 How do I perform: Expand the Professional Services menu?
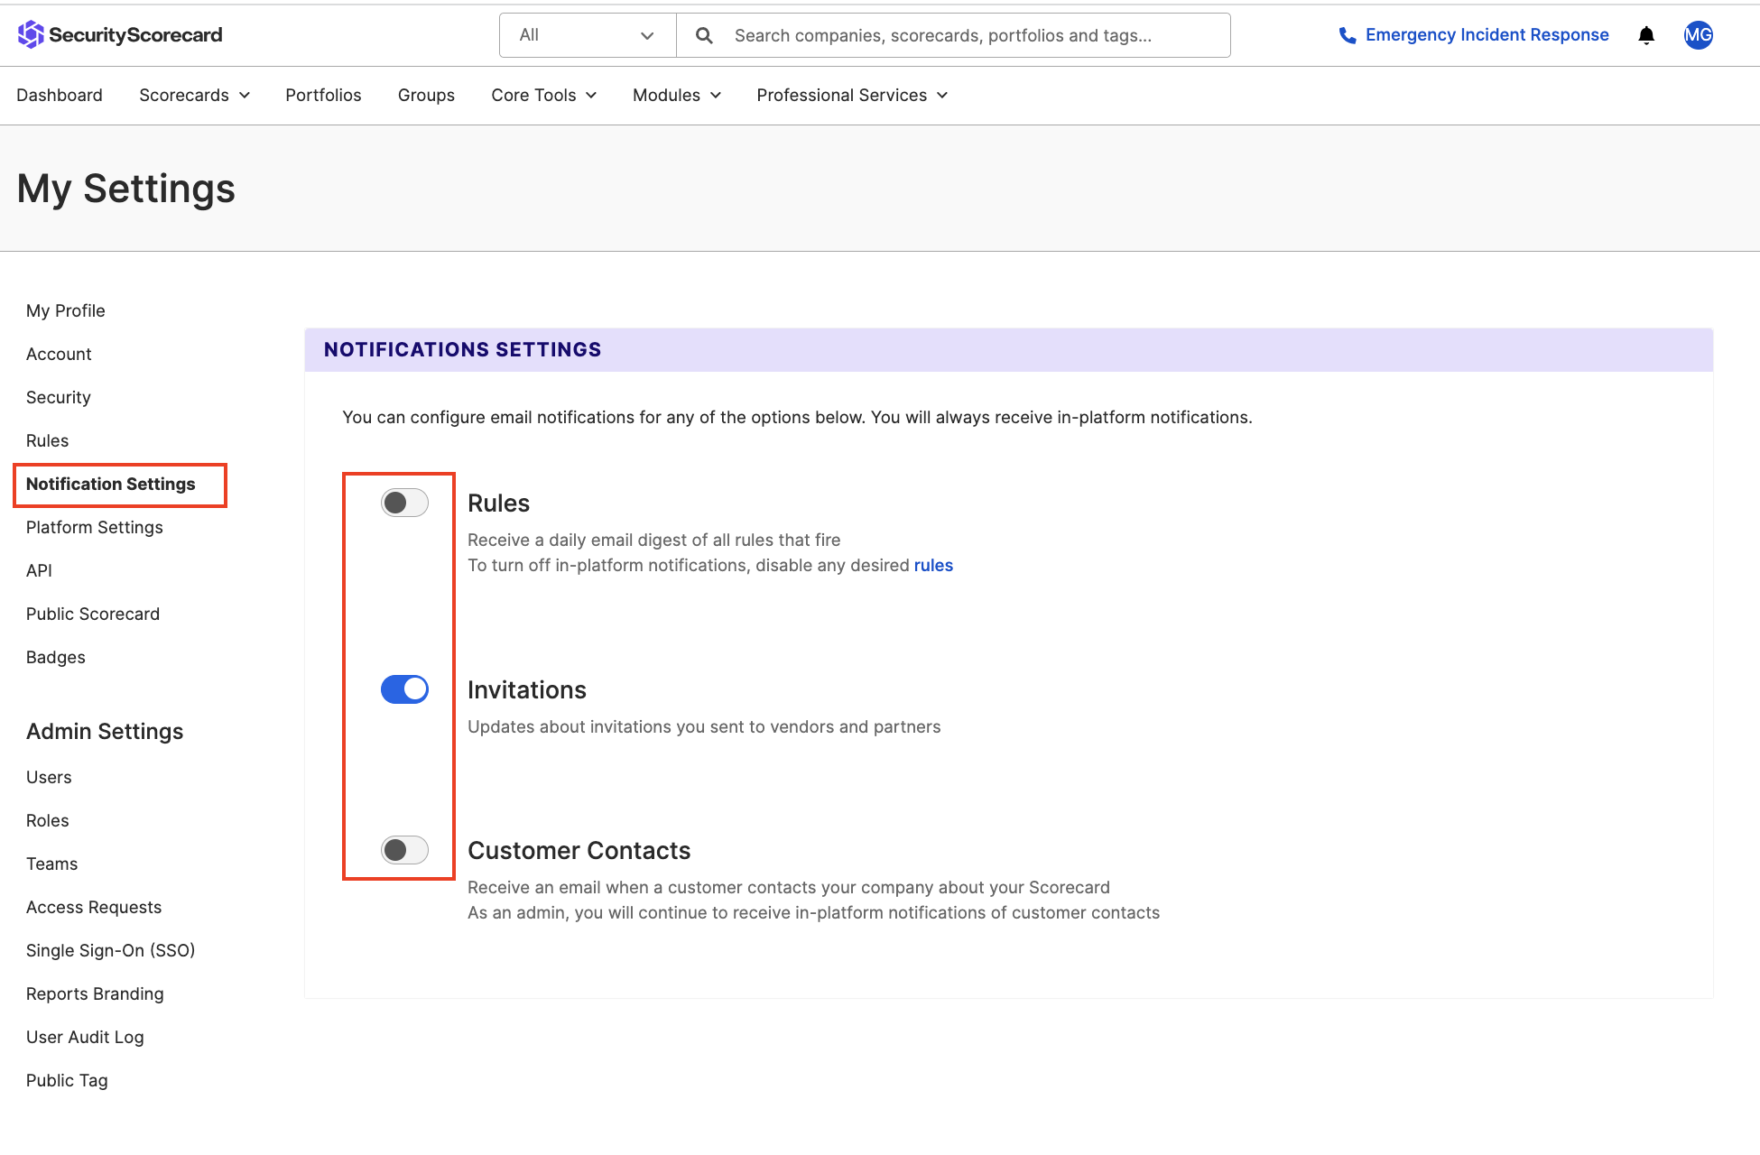pos(849,95)
